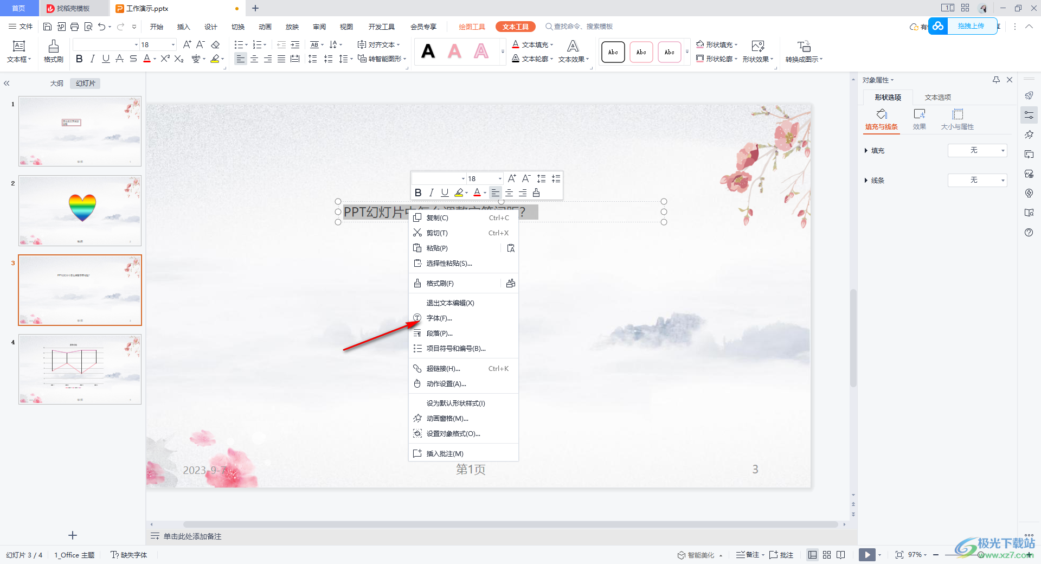Increase indent in ribbon
The image size is (1041, 564).
pos(295,44)
